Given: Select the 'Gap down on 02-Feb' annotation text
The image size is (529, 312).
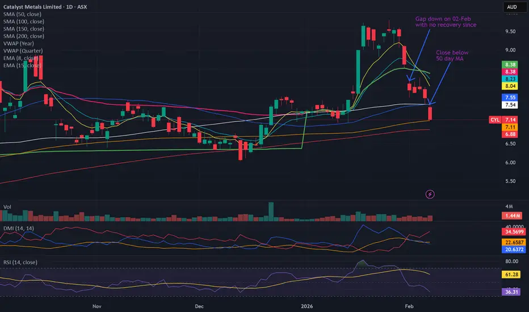Looking at the screenshot, I should (446, 22).
